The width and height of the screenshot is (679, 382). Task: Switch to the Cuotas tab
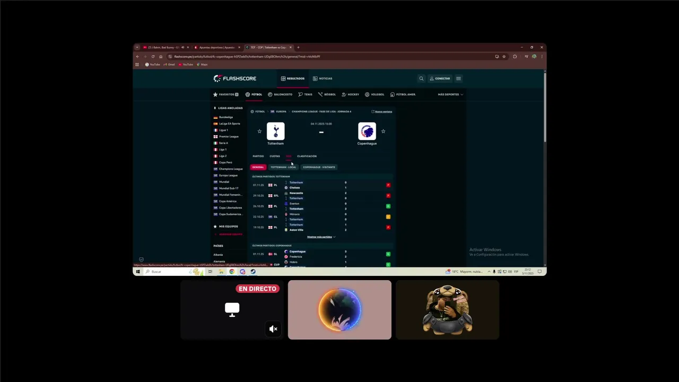275,157
